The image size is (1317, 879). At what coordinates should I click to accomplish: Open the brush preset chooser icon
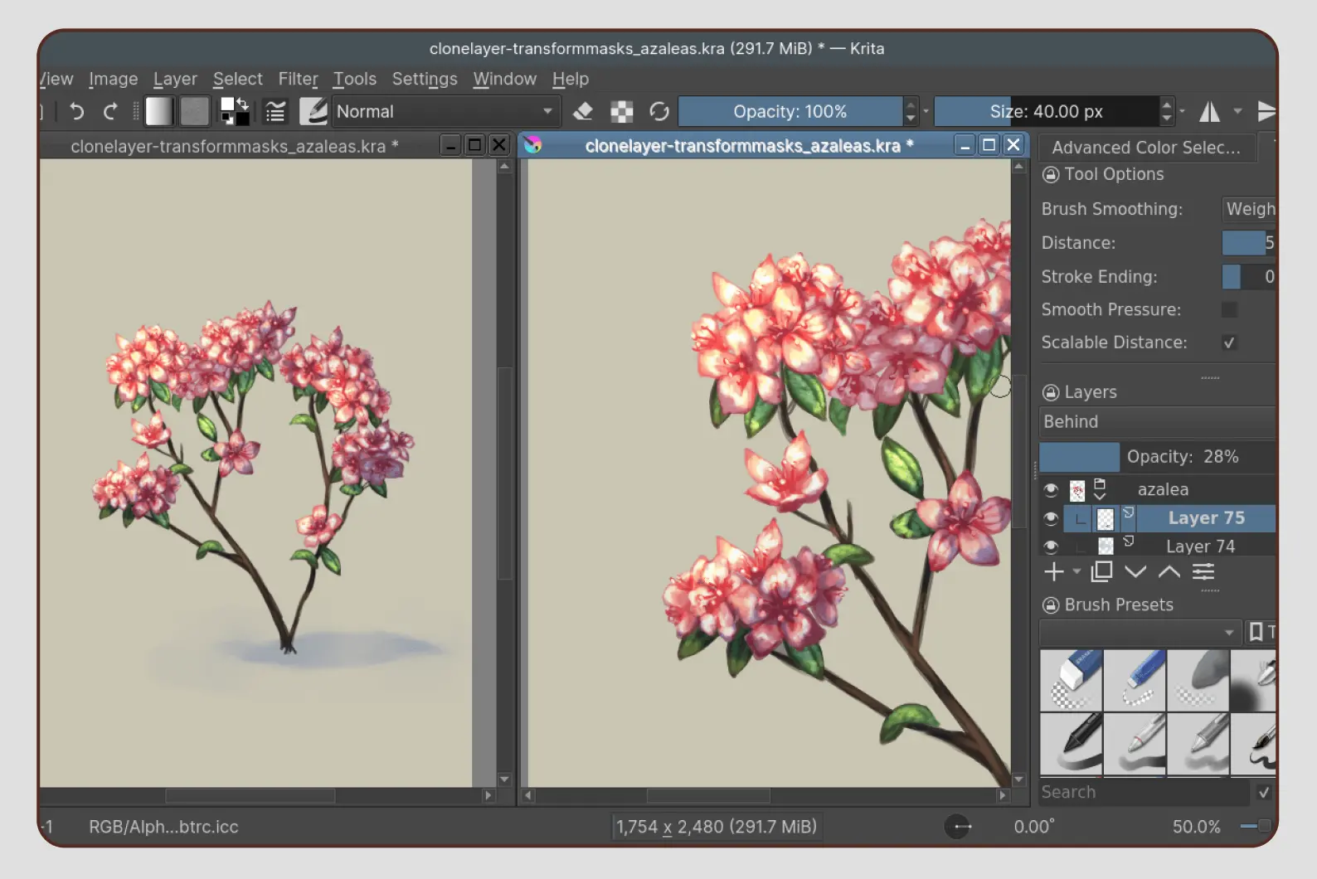(313, 111)
